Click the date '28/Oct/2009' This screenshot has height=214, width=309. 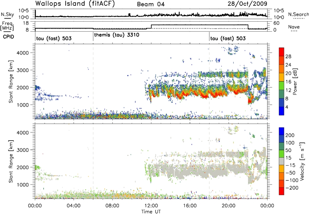click(x=247, y=4)
